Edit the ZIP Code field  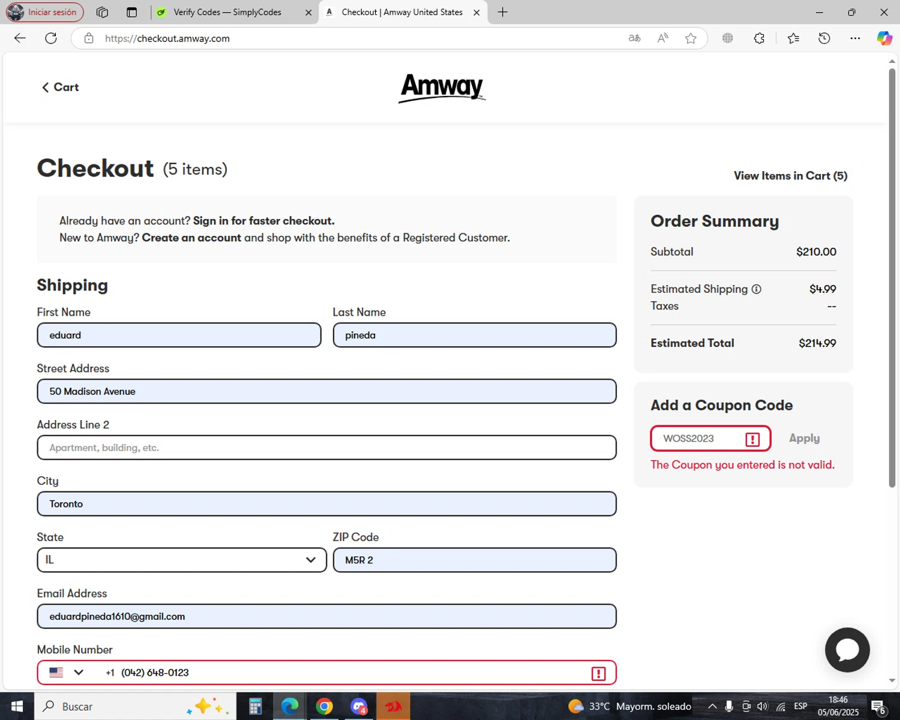475,560
